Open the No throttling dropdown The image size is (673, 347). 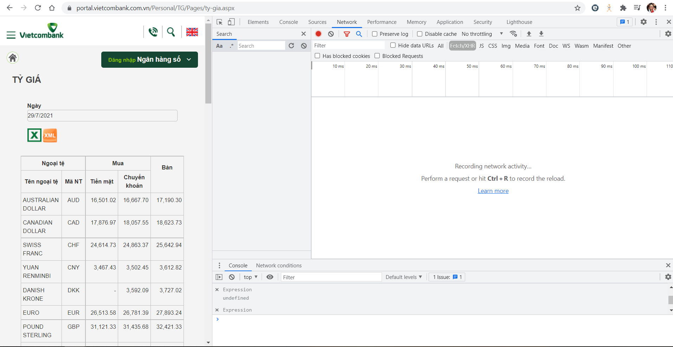[x=482, y=34]
